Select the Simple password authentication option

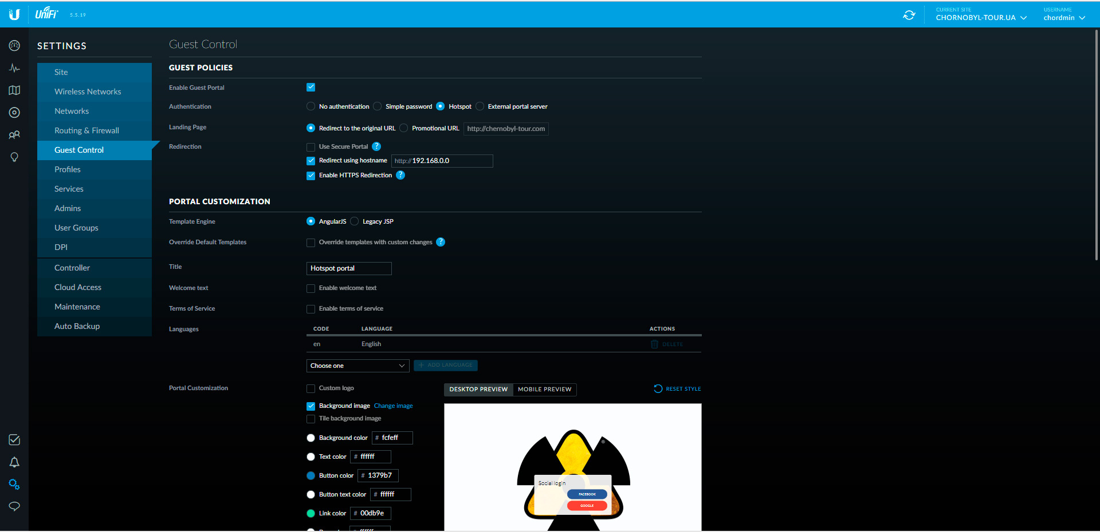pos(378,106)
